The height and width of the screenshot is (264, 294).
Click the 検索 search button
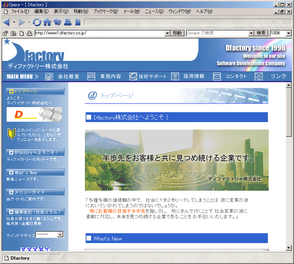(x=261, y=33)
